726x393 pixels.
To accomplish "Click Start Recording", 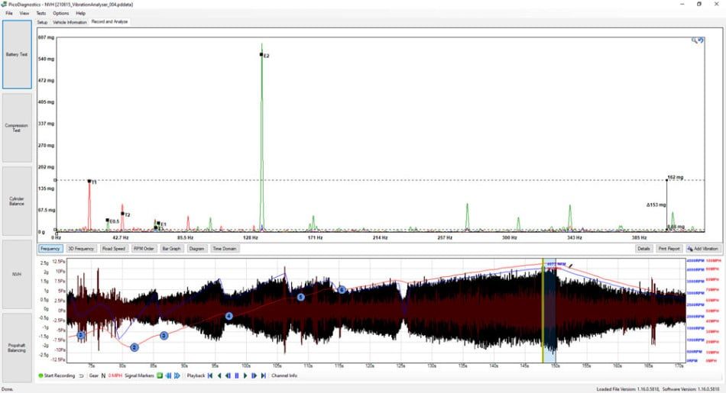I will (x=57, y=376).
